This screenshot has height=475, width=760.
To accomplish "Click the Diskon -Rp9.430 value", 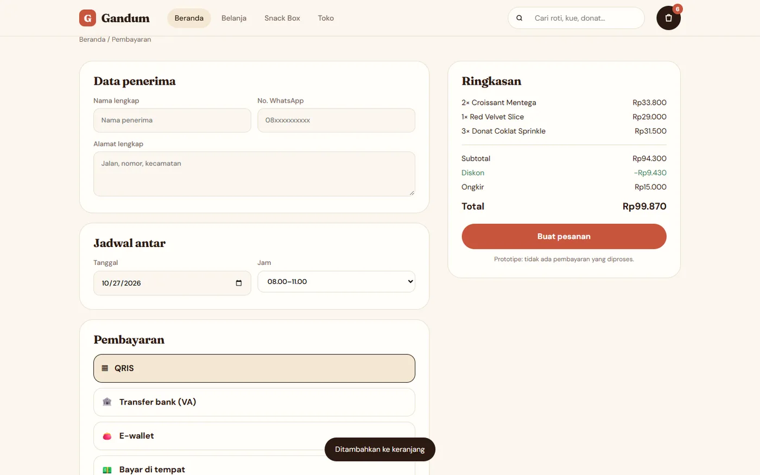I will 650,173.
